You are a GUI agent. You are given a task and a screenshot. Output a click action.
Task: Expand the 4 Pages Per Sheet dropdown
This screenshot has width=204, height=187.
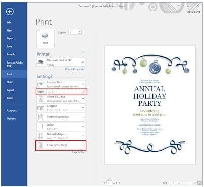coord(61,145)
